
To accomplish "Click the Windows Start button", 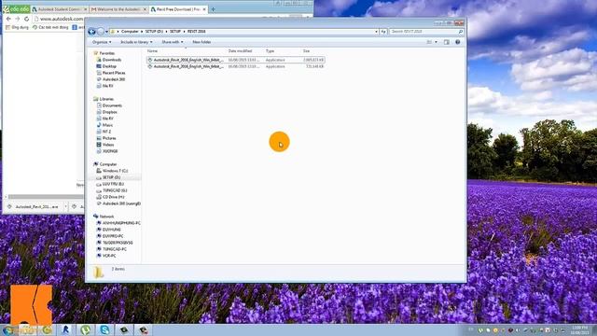I will coord(7,329).
